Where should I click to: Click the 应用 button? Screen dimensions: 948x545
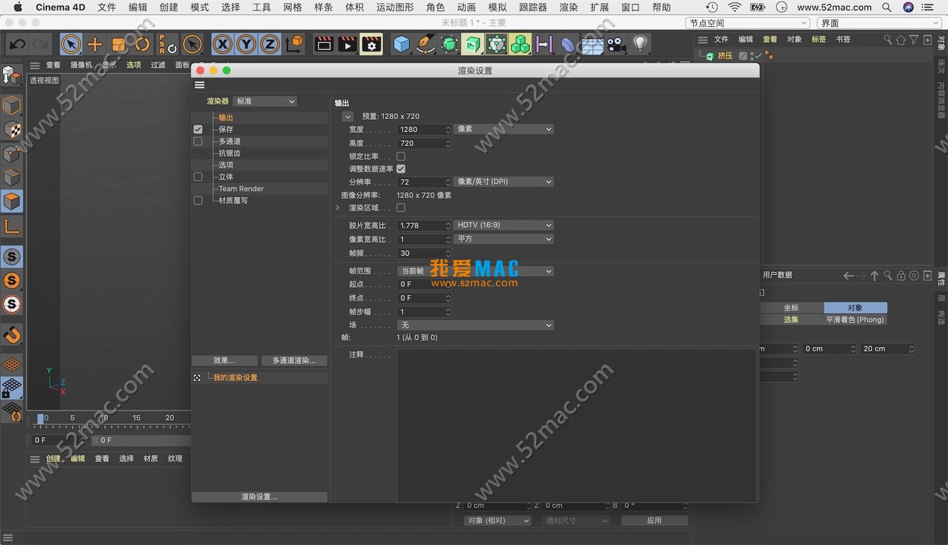(x=654, y=521)
